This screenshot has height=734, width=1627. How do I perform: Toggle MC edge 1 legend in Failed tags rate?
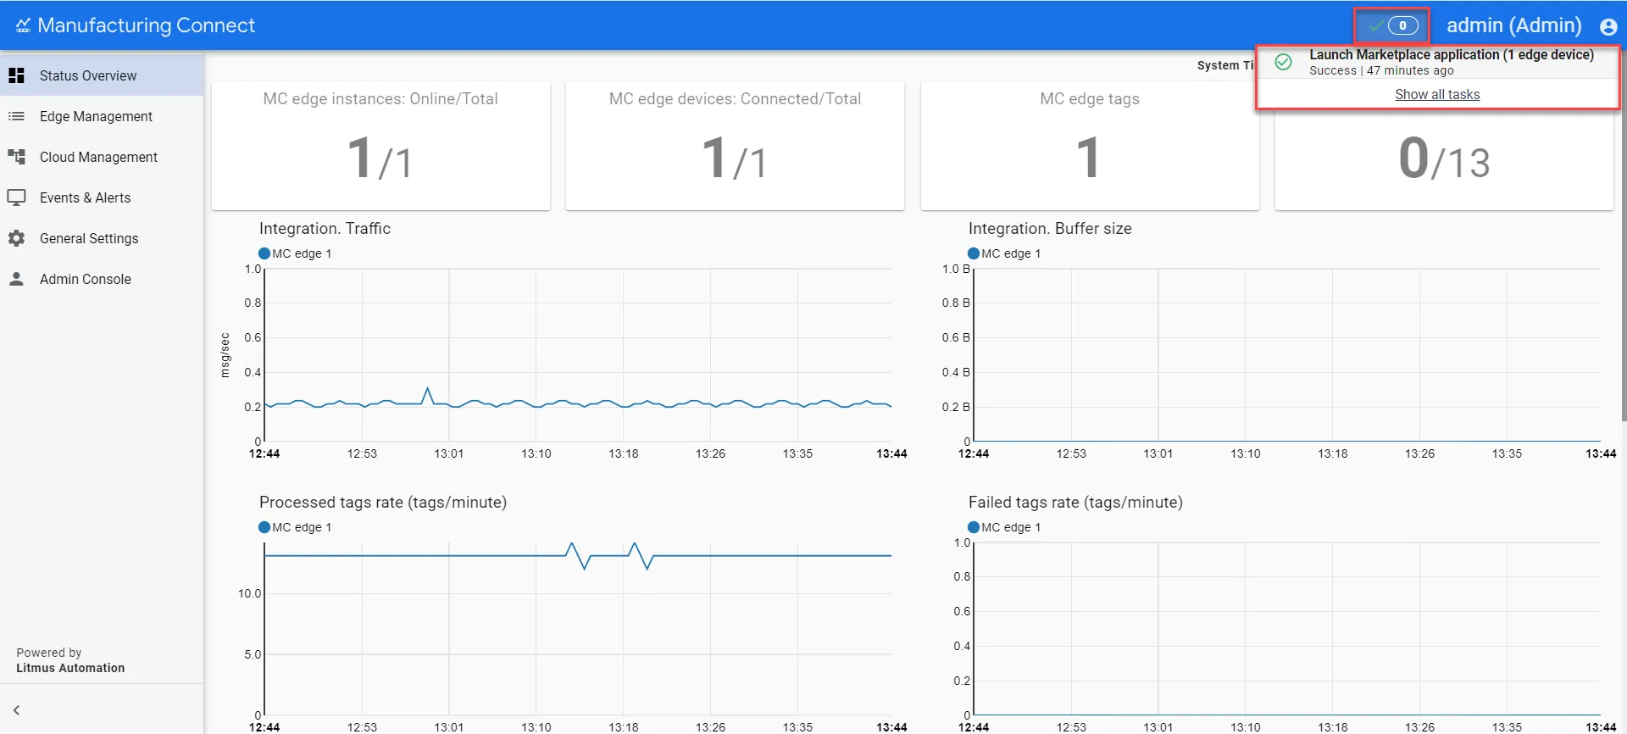click(x=1004, y=527)
